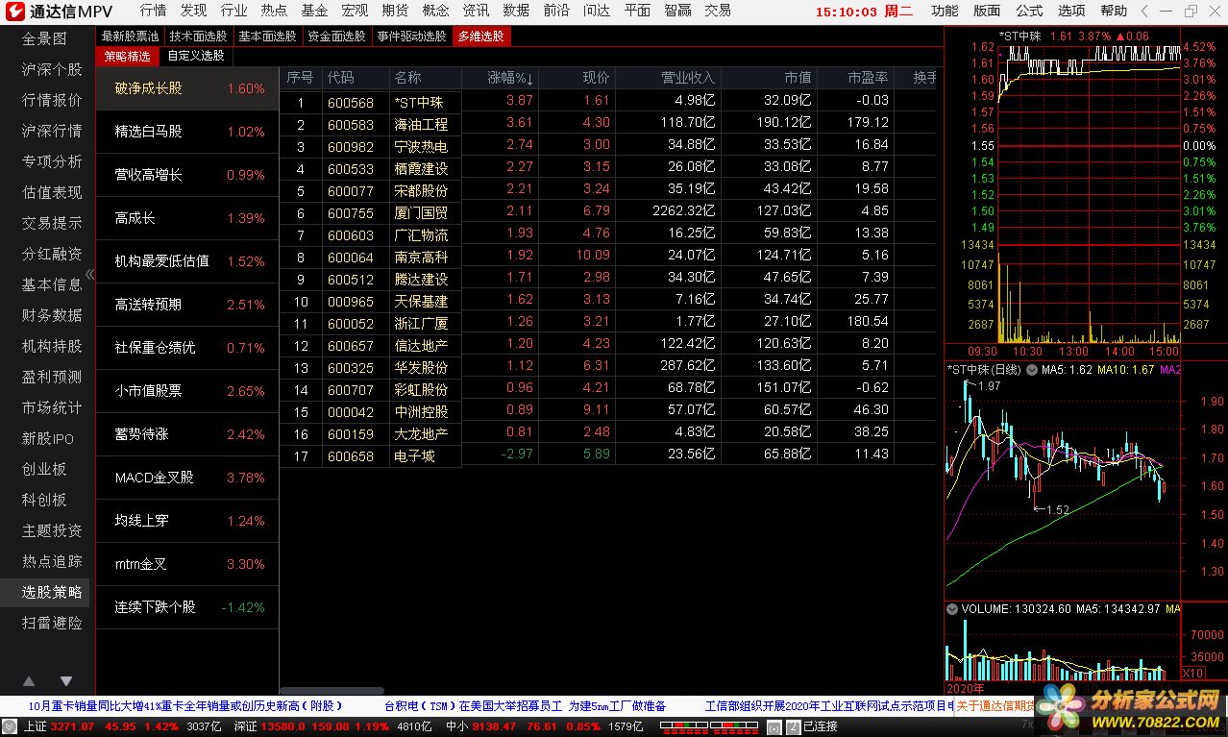Collapse the left sidebar with the double-arrow icon
Viewport: 1228px width, 737px height.
[90, 274]
